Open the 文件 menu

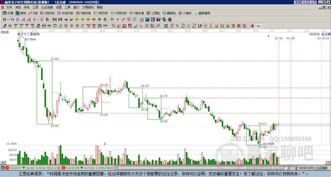pyautogui.click(x=9, y=7)
